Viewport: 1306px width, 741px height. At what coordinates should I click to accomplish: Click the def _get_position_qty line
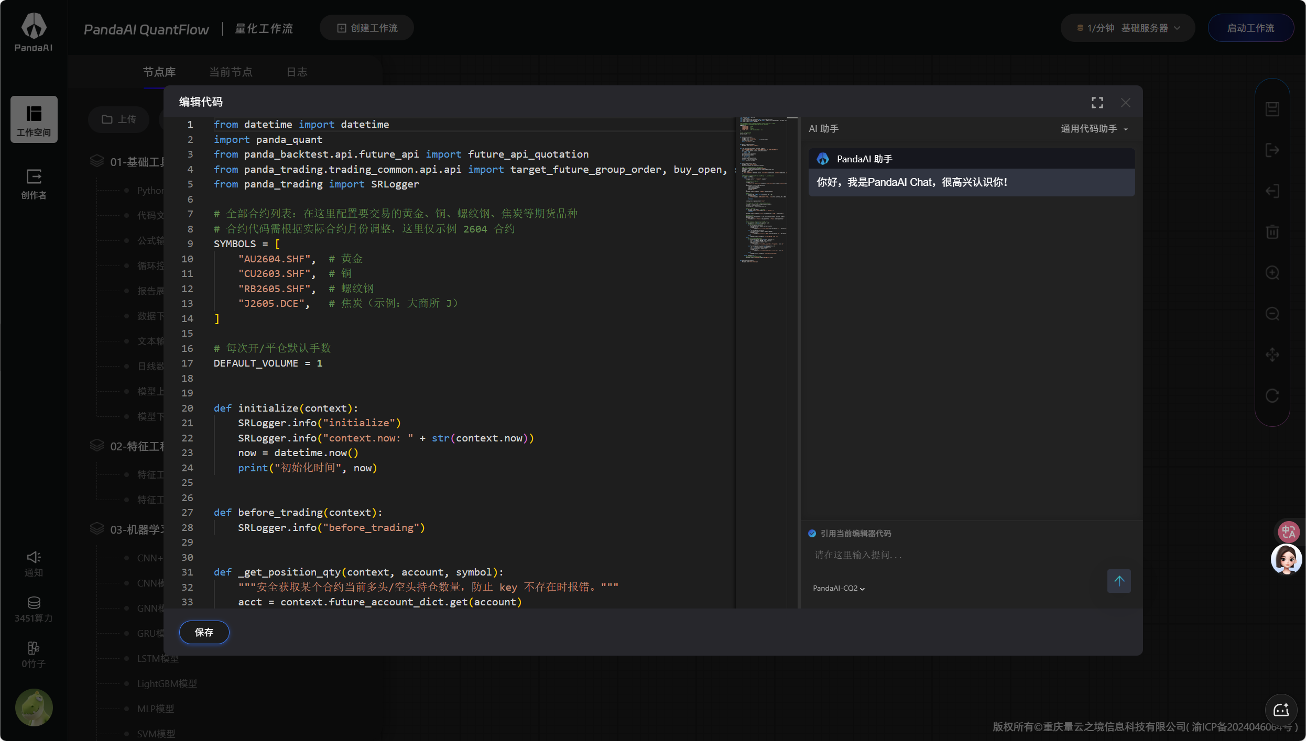pyautogui.click(x=358, y=572)
